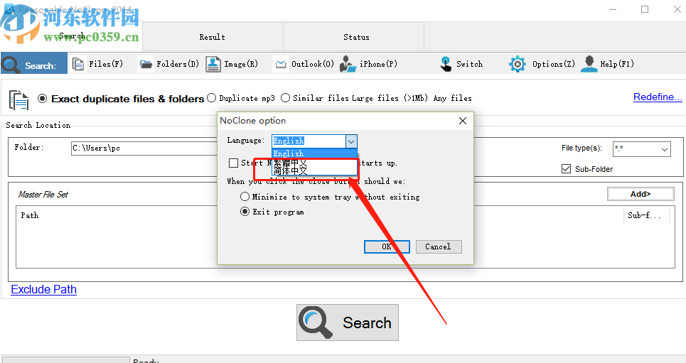Switch to the Result tab

tap(213, 37)
